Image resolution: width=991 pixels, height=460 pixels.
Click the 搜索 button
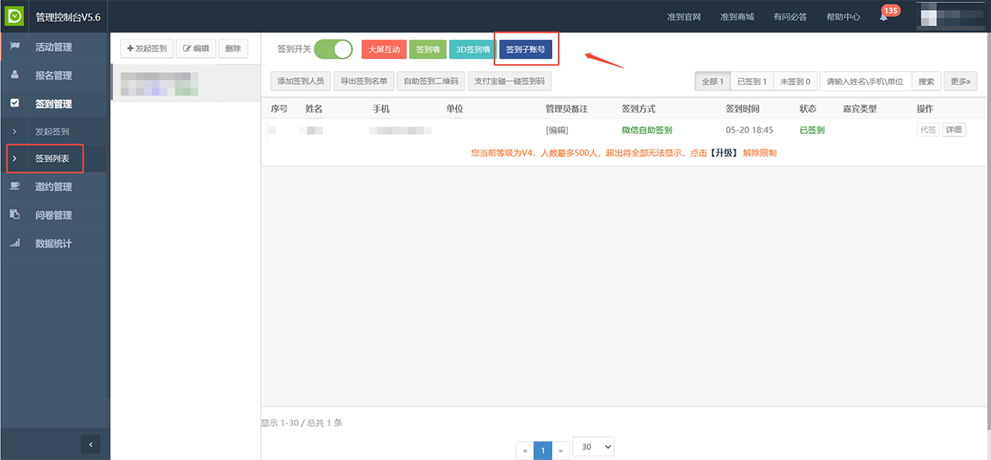[x=926, y=81]
